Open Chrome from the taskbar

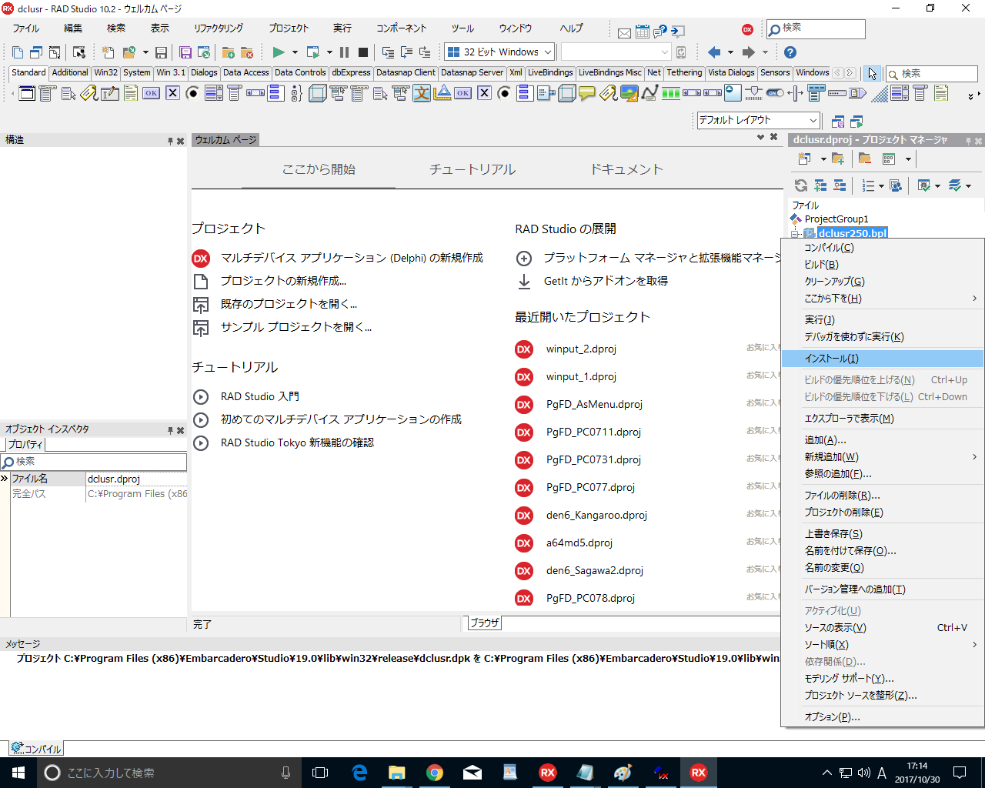pos(435,773)
